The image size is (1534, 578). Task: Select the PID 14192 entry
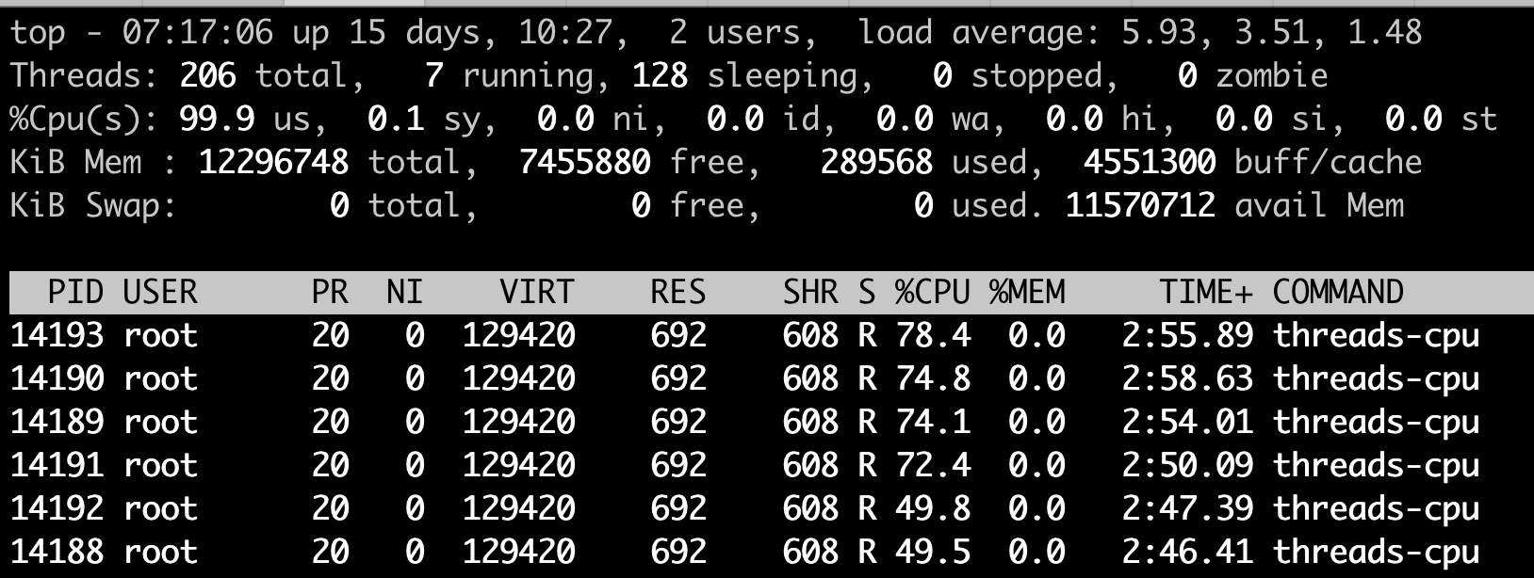click(57, 508)
